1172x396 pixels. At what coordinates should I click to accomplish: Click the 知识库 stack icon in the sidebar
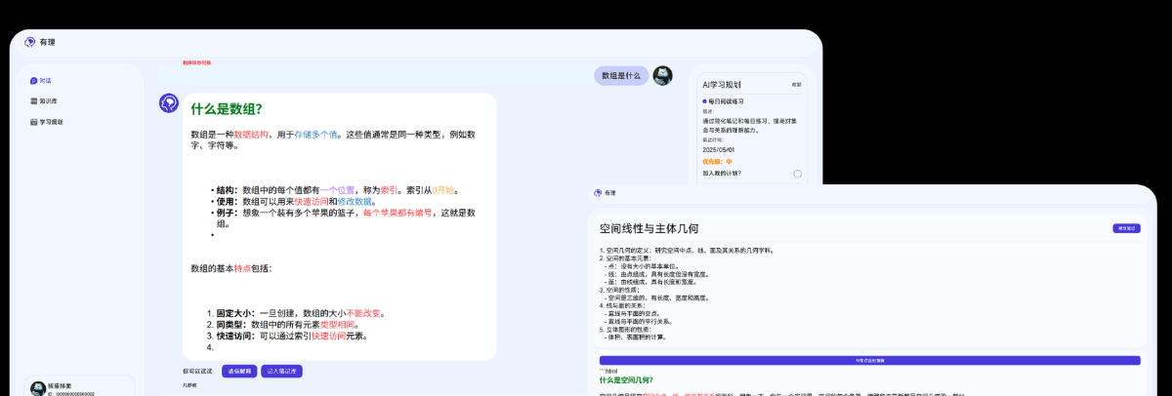tap(33, 100)
